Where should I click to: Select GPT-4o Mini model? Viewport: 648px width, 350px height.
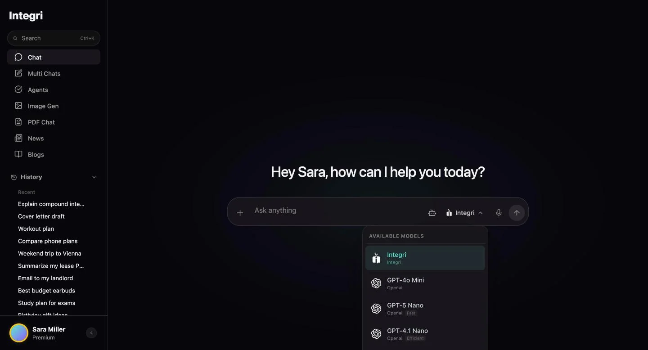[x=425, y=283]
